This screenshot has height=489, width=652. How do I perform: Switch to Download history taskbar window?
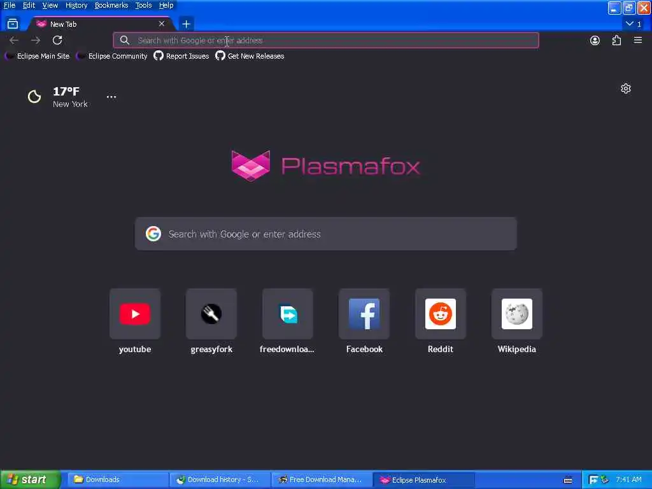pyautogui.click(x=220, y=480)
